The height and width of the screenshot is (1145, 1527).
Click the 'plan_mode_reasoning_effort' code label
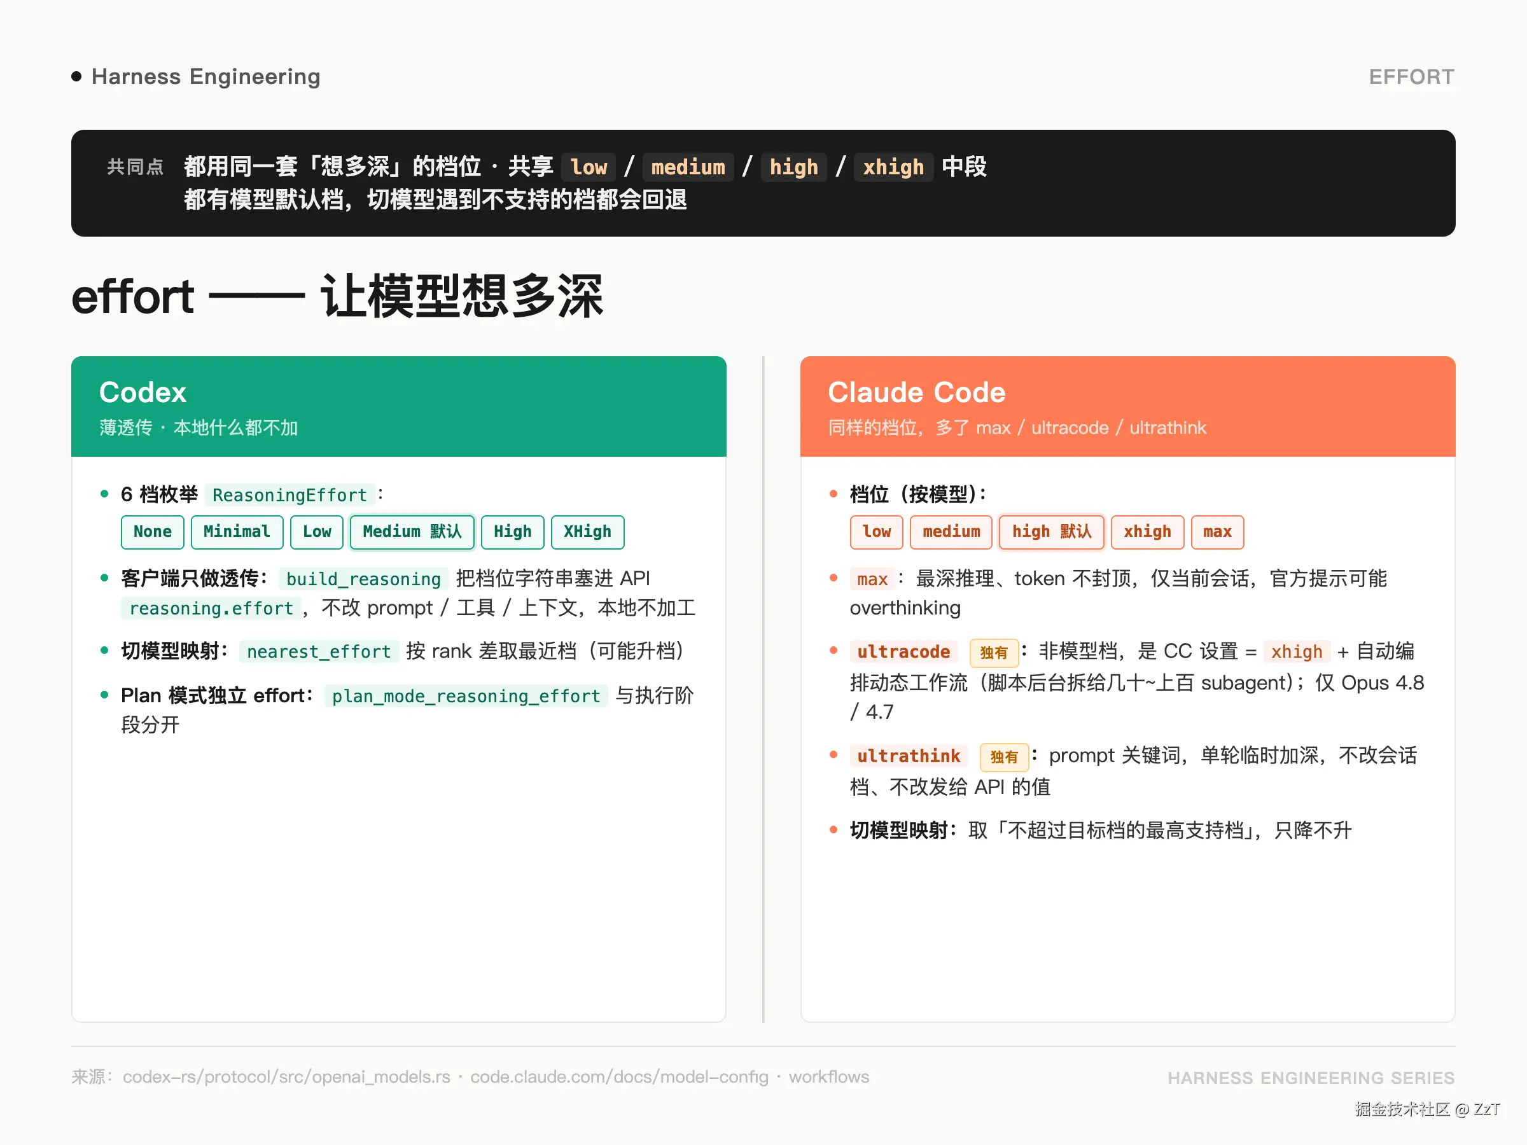(x=466, y=696)
